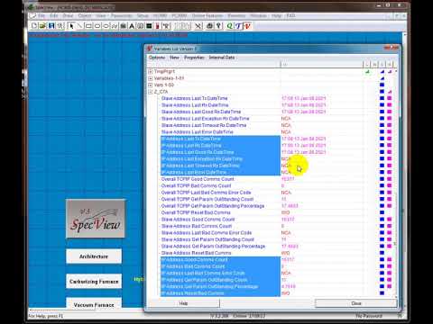Click the printer toolbar icon
This screenshot has width=433, height=324.
click(210, 26)
